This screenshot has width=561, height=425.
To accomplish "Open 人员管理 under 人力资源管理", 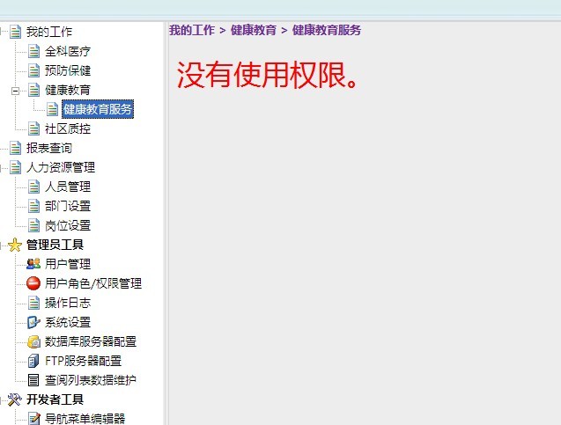I will (68, 187).
